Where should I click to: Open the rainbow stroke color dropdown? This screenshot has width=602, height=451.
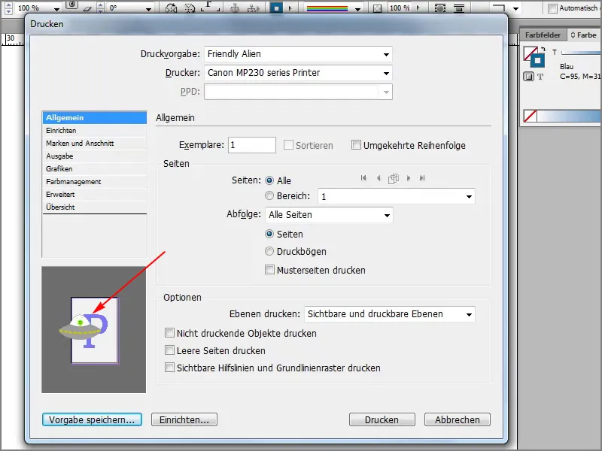tap(358, 9)
